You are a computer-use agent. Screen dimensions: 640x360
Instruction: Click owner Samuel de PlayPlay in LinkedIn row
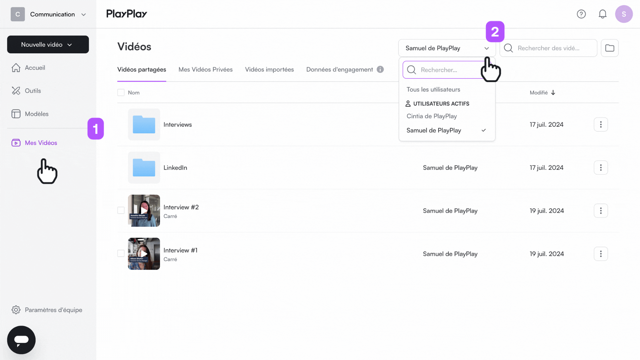click(x=450, y=167)
